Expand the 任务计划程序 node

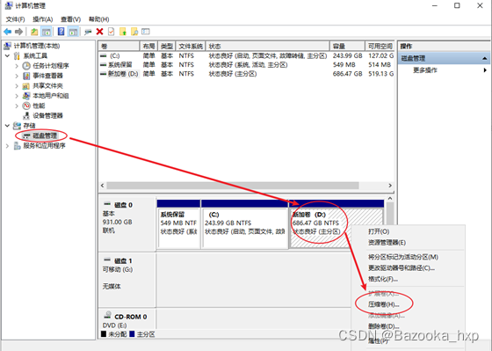click(17, 66)
